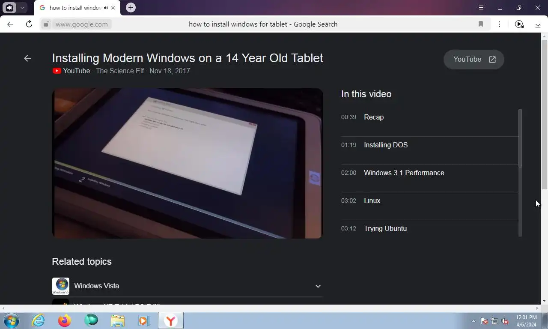Image resolution: width=548 pixels, height=329 pixels.
Task: Click the 'Installing Modern Windows on a 14 Year Old Tablet' title
Action: [x=188, y=58]
